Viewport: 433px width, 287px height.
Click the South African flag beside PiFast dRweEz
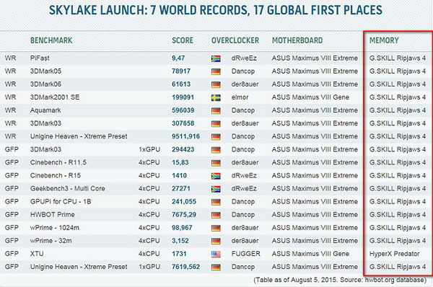[216, 58]
